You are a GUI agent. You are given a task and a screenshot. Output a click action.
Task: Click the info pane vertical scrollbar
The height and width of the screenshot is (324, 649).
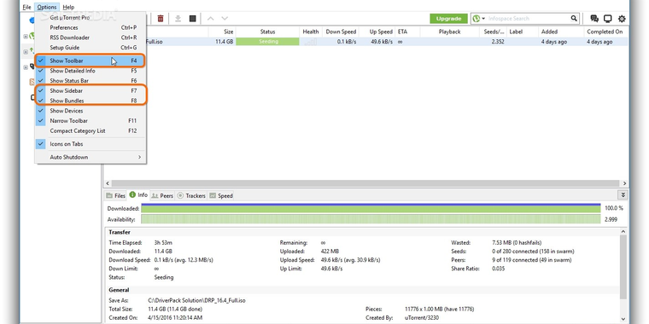(x=623, y=267)
